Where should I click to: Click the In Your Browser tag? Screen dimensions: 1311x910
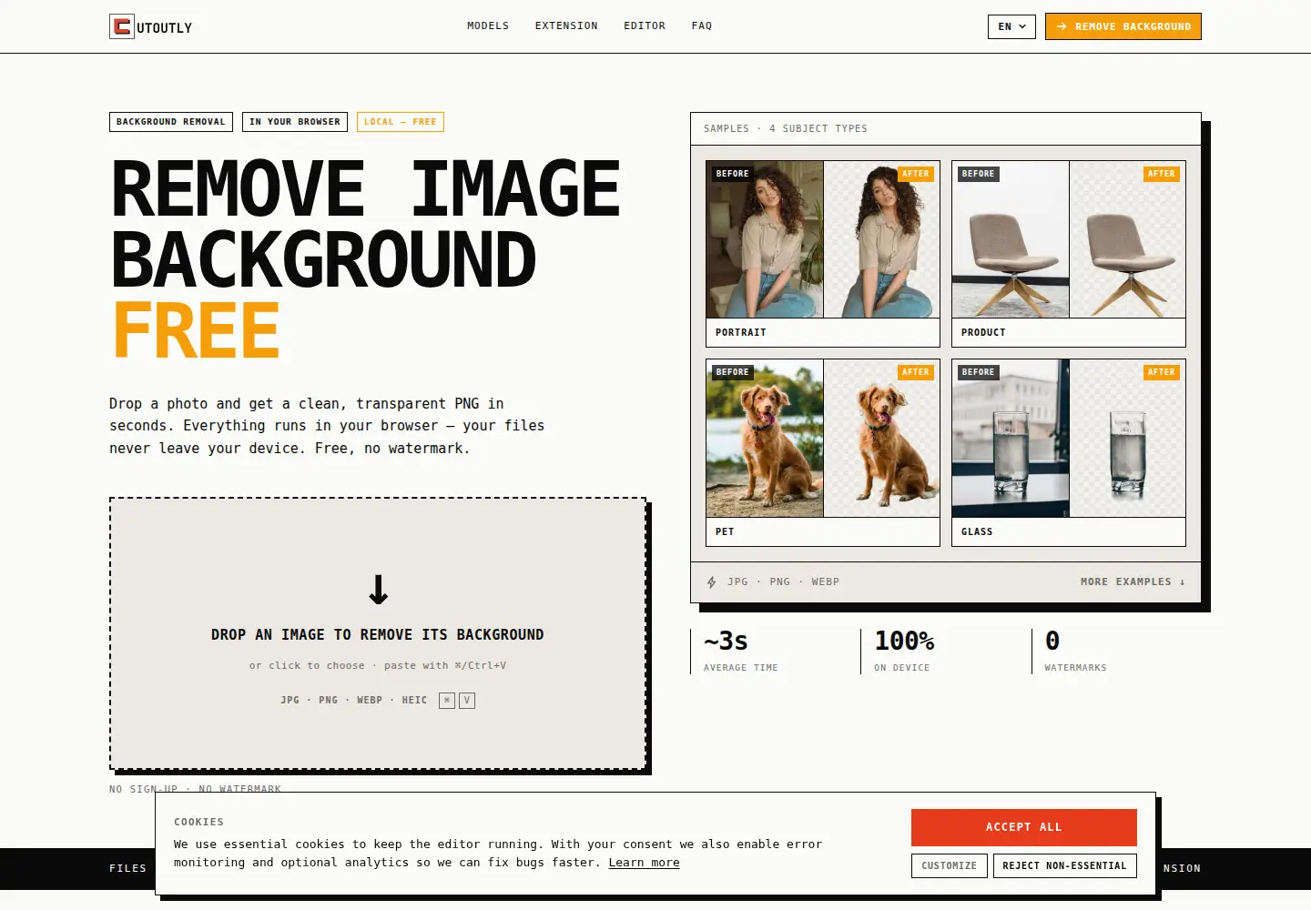tap(295, 122)
